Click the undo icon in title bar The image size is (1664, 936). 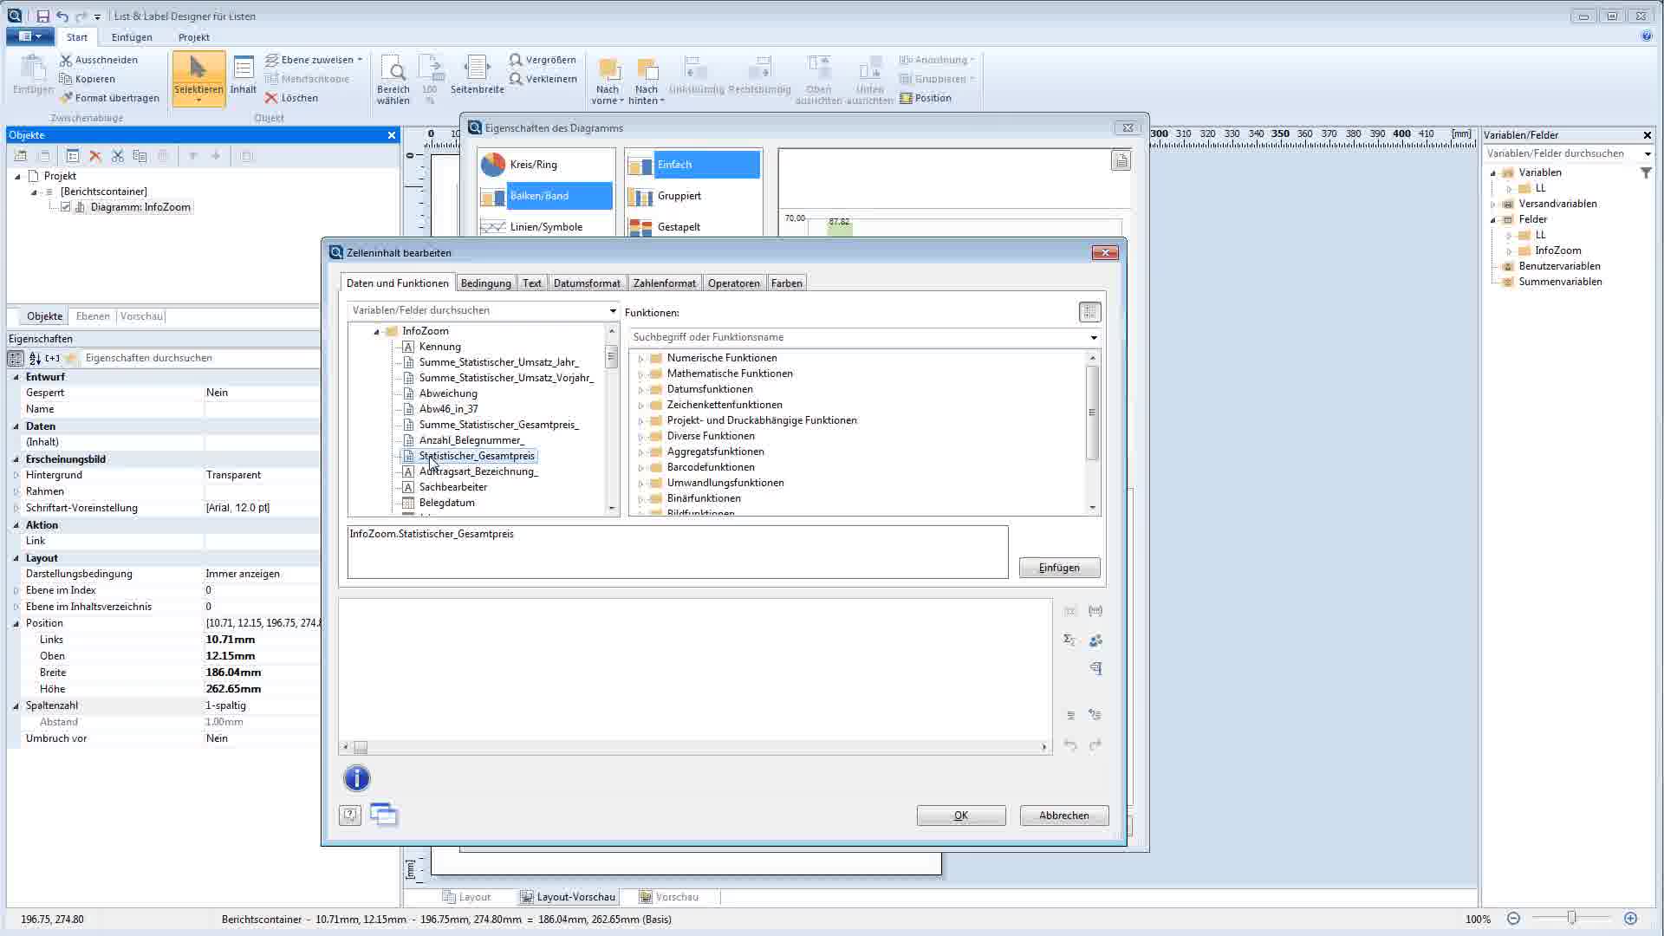click(x=62, y=16)
